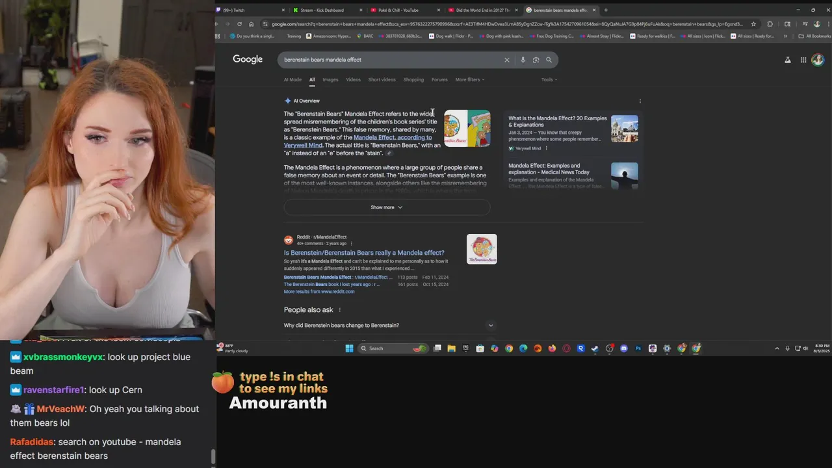The height and width of the screenshot is (468, 832).
Task: Open the Google Labs flask icon
Action: click(x=788, y=60)
